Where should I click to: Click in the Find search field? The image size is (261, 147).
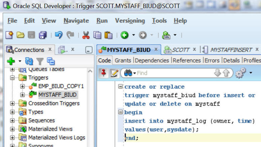coord(175,73)
